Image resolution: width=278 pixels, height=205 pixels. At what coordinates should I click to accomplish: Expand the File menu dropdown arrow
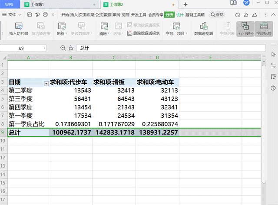(20, 15)
